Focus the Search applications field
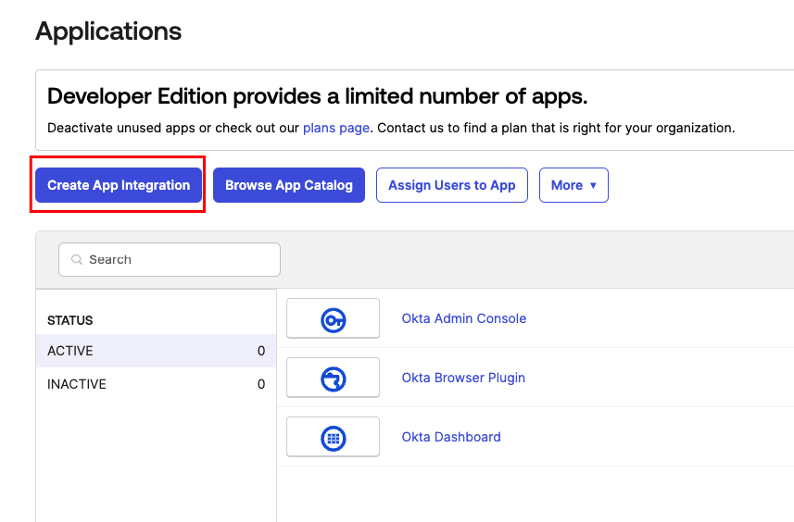This screenshot has height=522, width=794. point(170,259)
